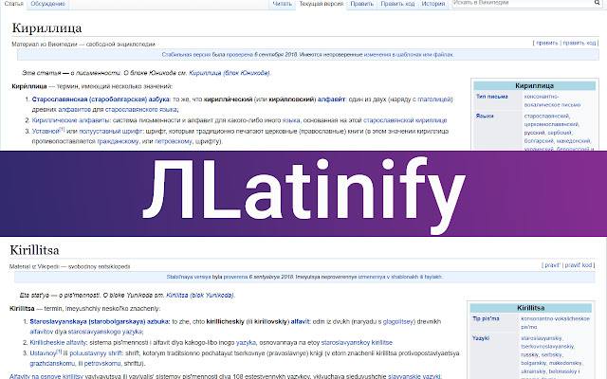
Task: Open the staroslavyanskogo yazyka link
Action: (x=105, y=332)
